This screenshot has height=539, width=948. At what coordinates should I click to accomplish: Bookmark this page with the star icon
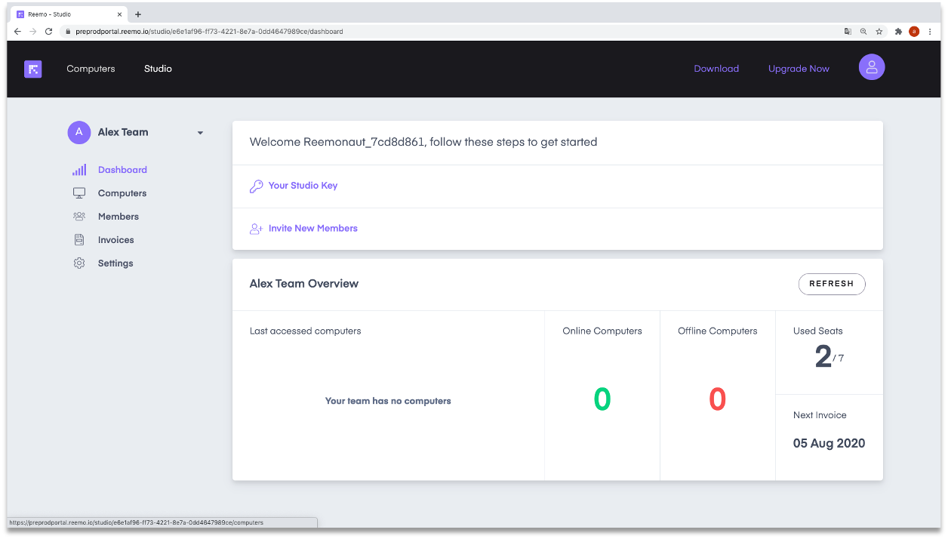(x=879, y=32)
